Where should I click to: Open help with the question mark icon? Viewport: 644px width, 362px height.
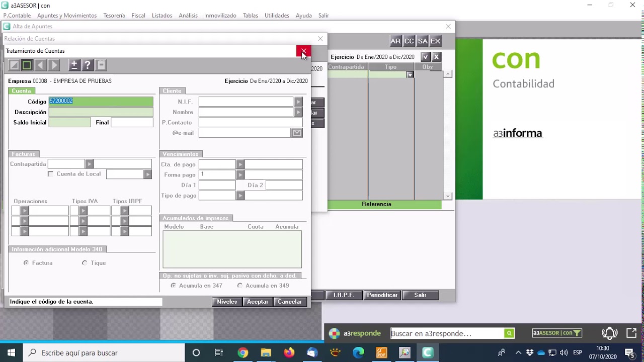pos(88,65)
